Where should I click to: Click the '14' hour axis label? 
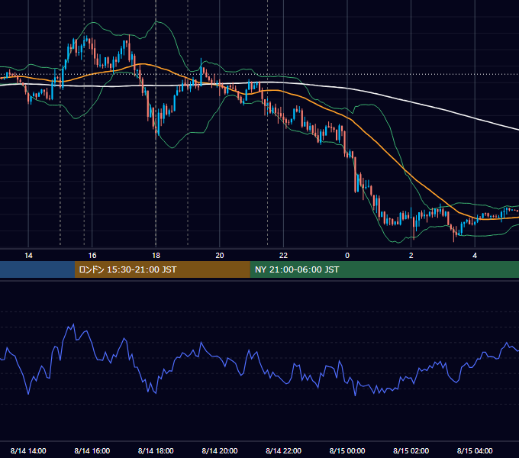[x=28, y=256]
